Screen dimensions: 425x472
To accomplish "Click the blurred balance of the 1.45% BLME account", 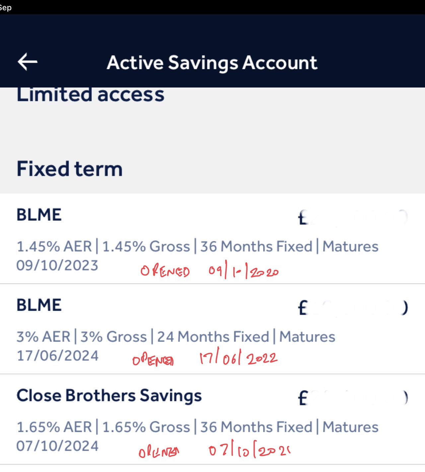I will pos(353,218).
